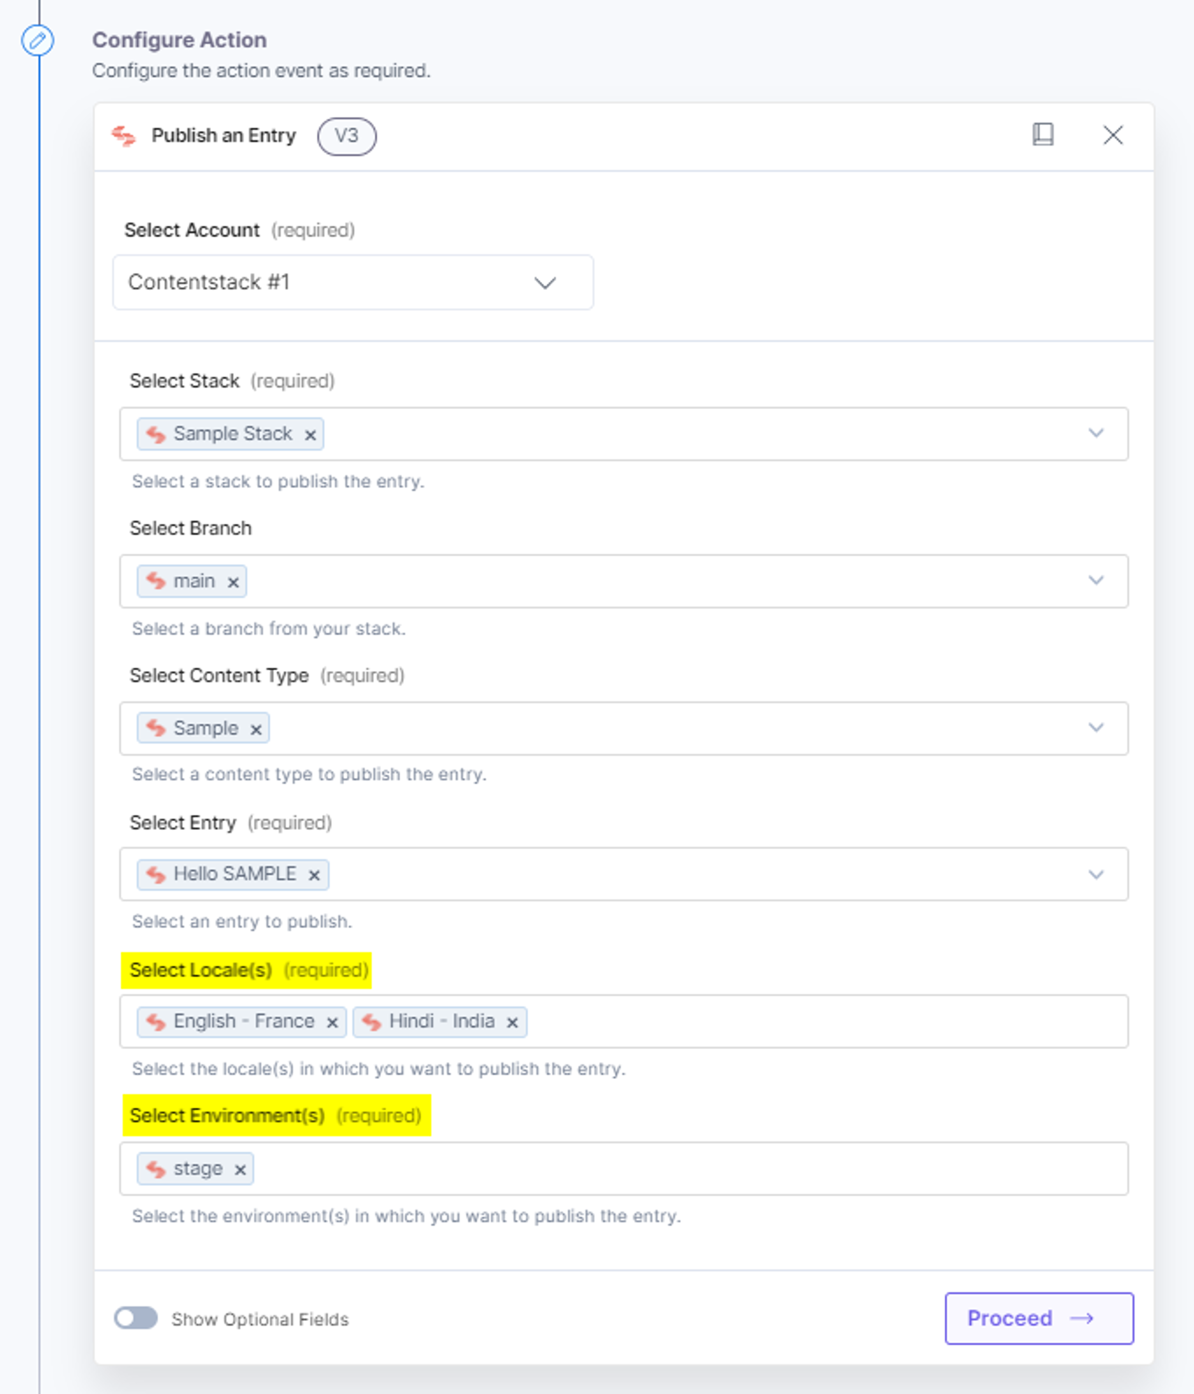1194x1394 pixels.
Task: Remove the Sample Stack tag
Action: tap(310, 434)
